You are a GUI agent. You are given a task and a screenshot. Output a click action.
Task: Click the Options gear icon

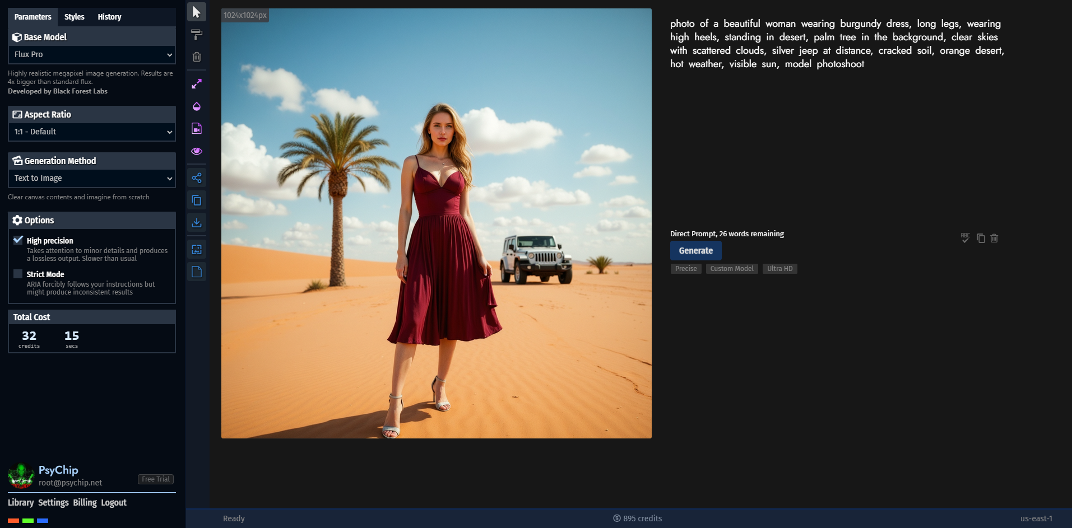click(17, 220)
